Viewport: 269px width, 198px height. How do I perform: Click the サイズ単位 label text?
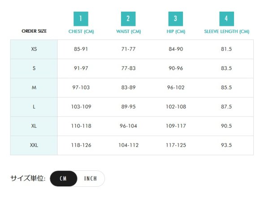click(28, 178)
